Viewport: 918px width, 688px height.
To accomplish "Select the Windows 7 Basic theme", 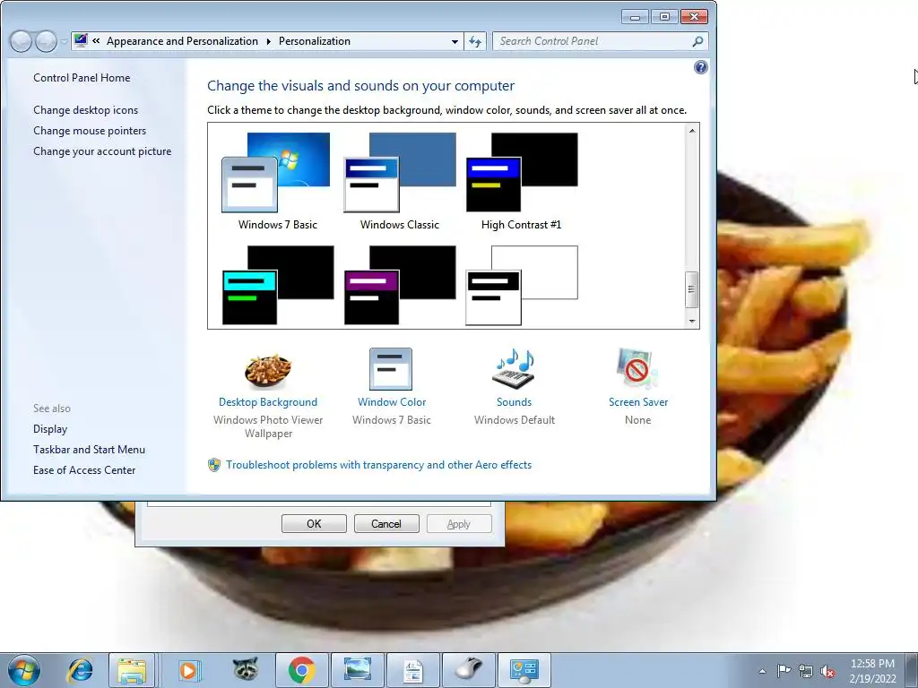I will (x=277, y=181).
